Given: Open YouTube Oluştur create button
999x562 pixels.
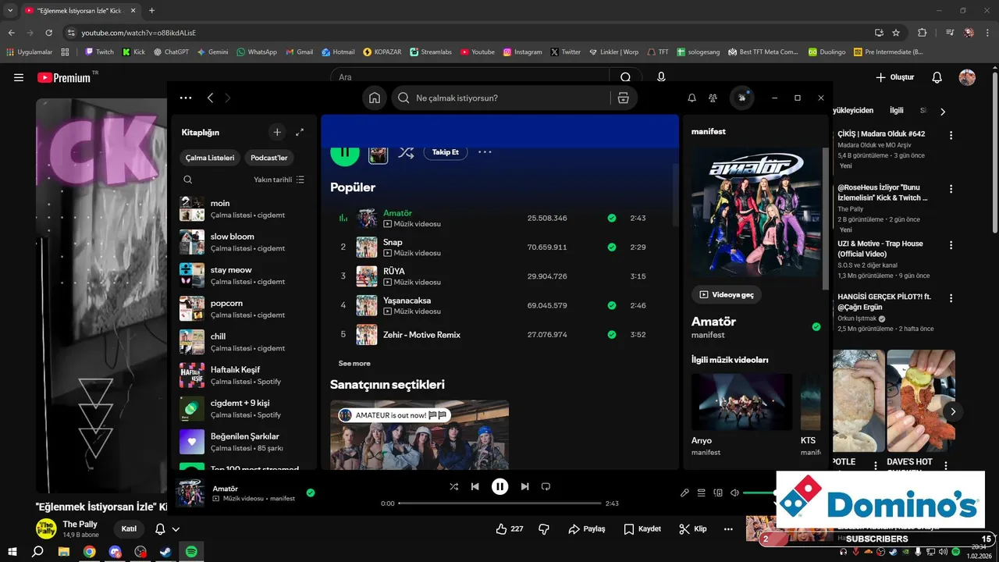Looking at the screenshot, I should click(894, 77).
